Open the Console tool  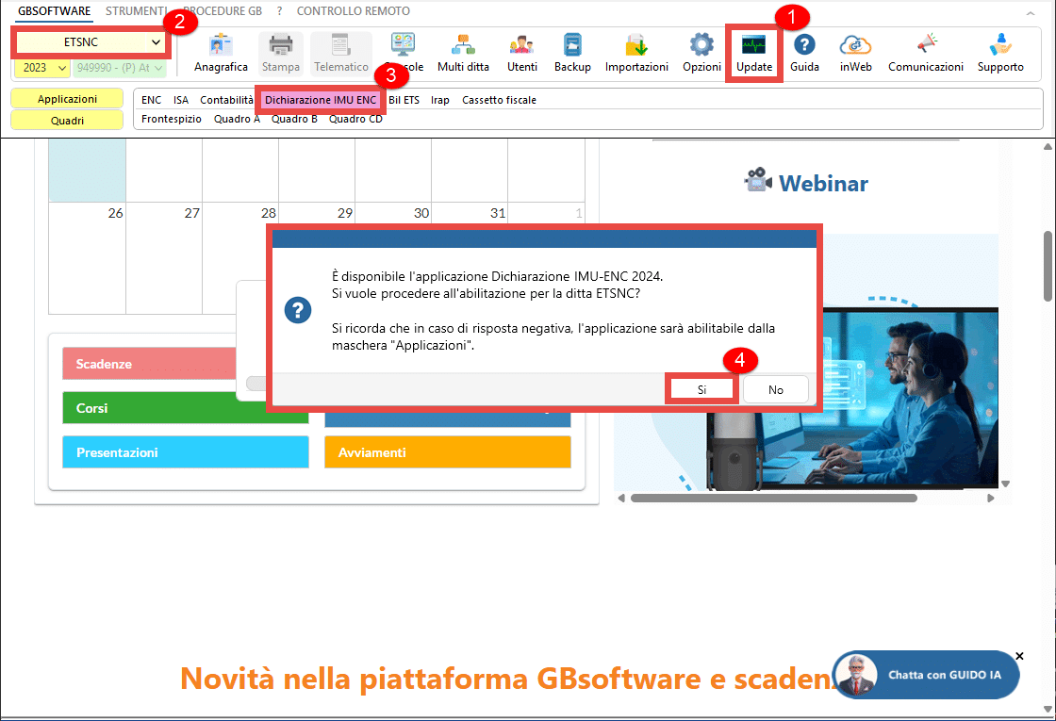(404, 53)
